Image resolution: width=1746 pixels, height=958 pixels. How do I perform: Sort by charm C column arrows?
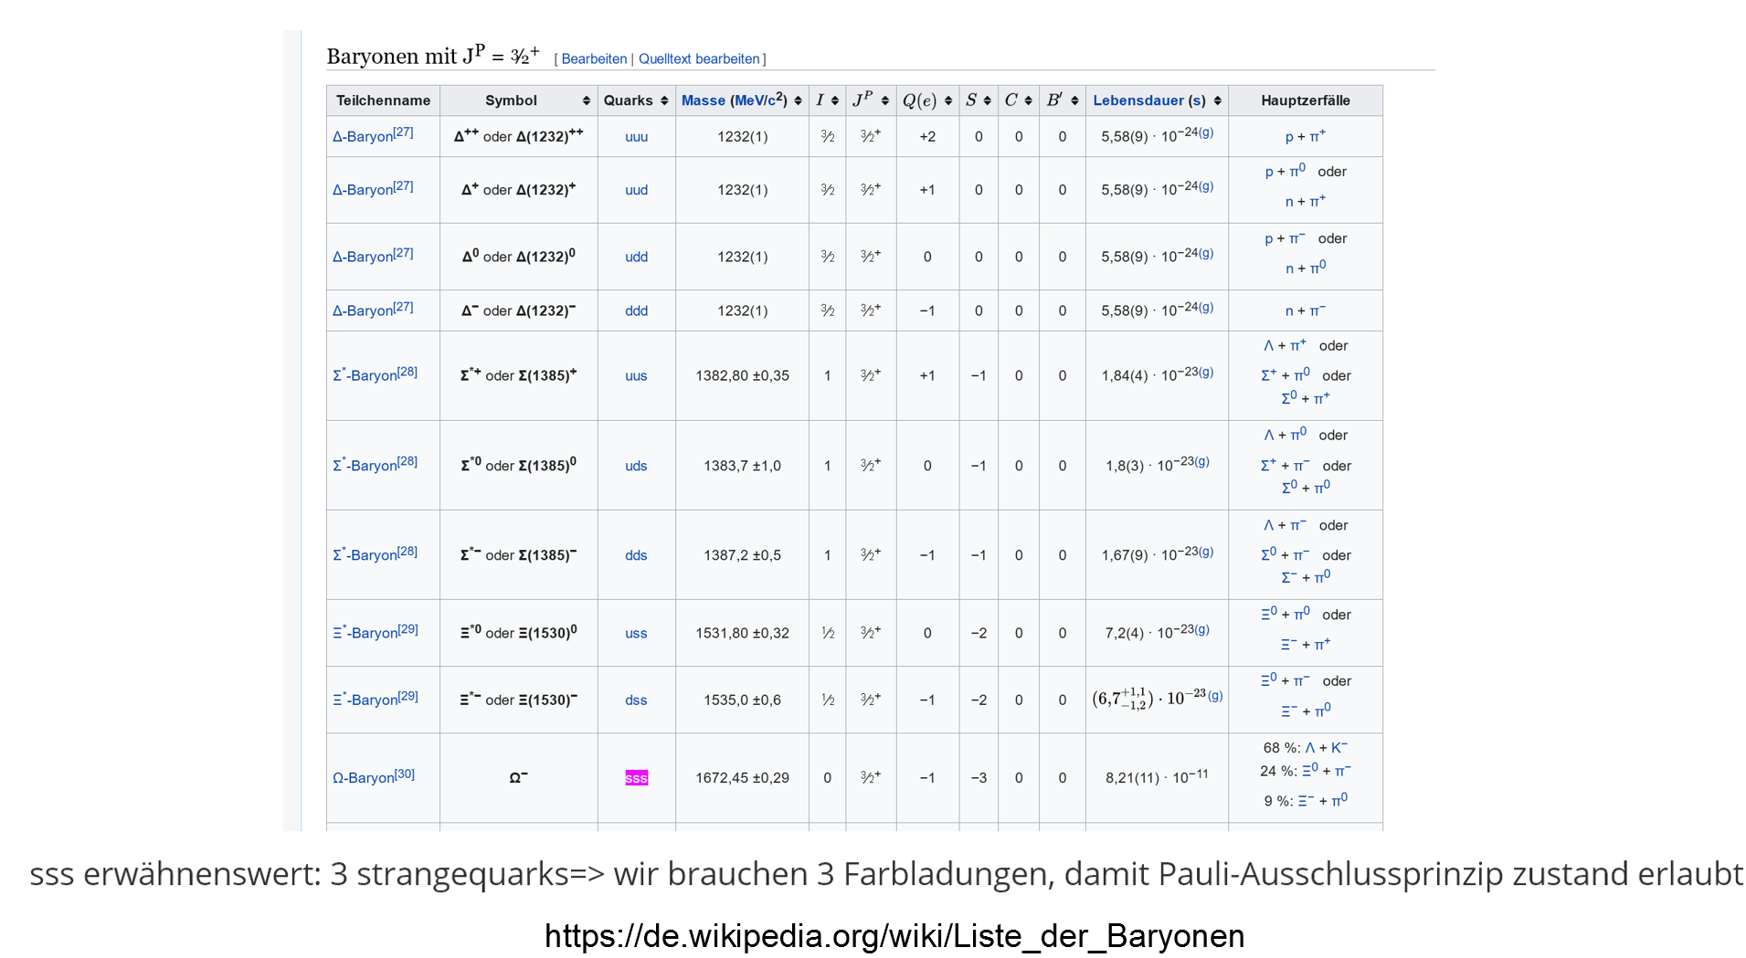click(x=1029, y=100)
